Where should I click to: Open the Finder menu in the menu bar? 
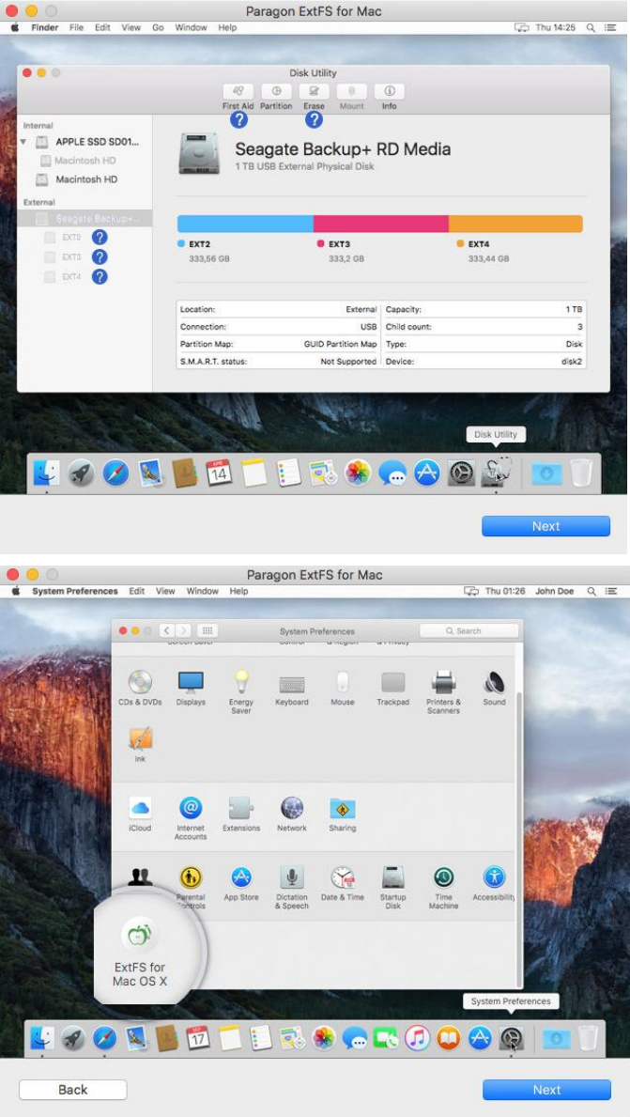click(x=45, y=28)
